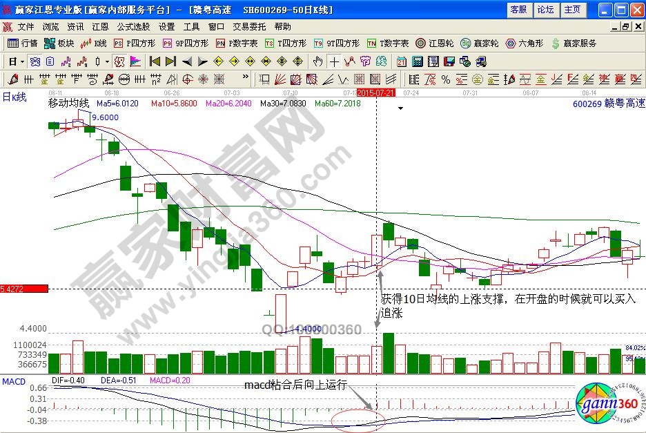Click the 客服 button in title bar
This screenshot has width=646, height=433.
[x=518, y=10]
